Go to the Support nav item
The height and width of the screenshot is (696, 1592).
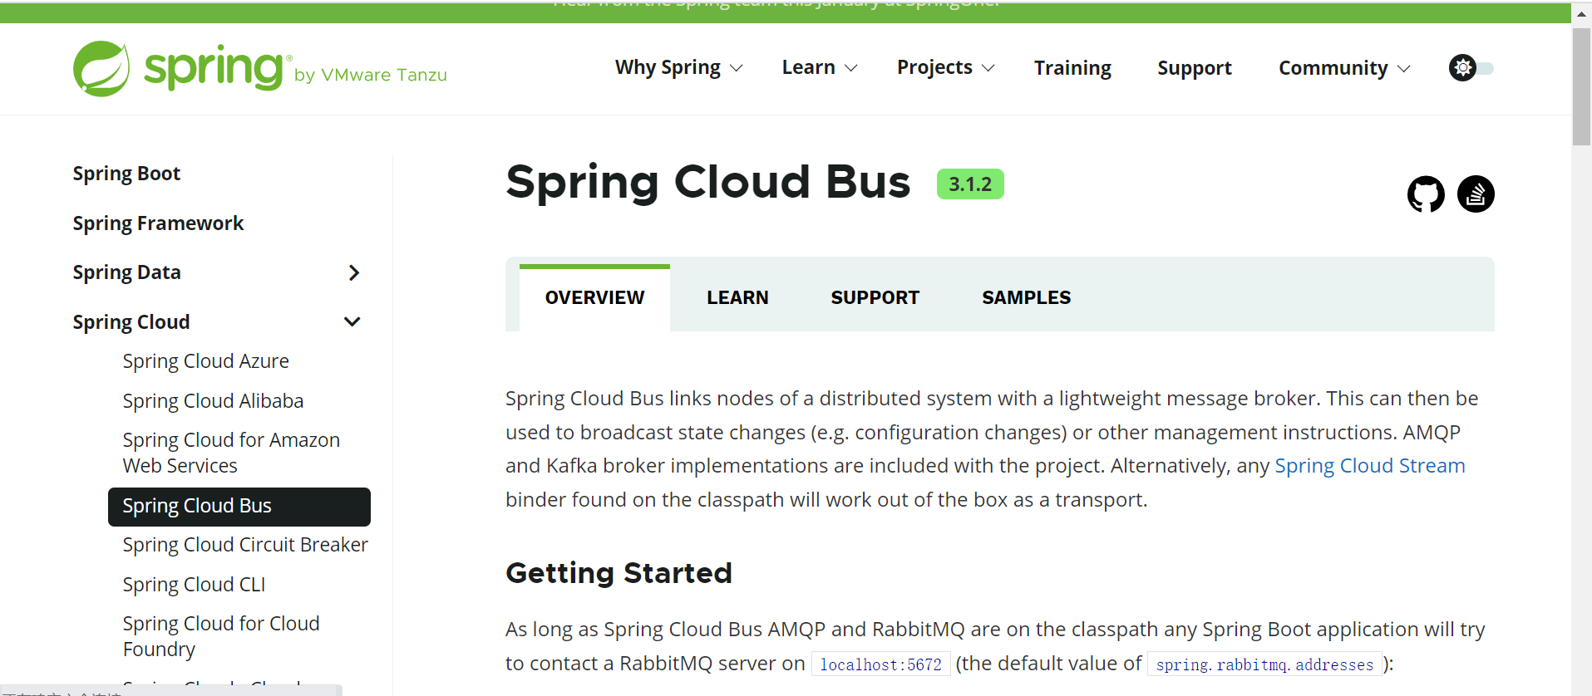(1195, 68)
